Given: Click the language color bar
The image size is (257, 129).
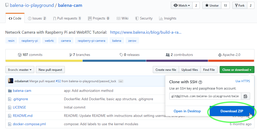Looking at the screenshot, I should tap(130, 61).
